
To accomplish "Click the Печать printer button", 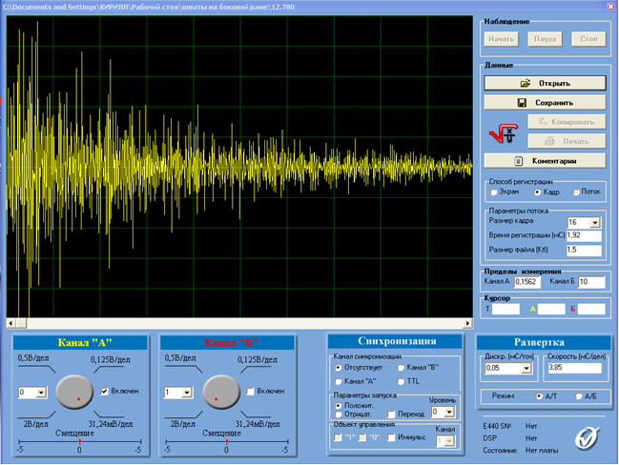I will pyautogui.click(x=567, y=141).
